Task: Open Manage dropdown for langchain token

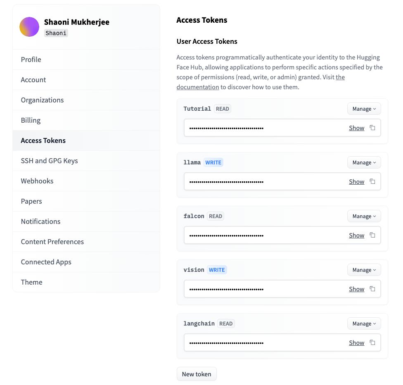Action: pyautogui.click(x=364, y=324)
